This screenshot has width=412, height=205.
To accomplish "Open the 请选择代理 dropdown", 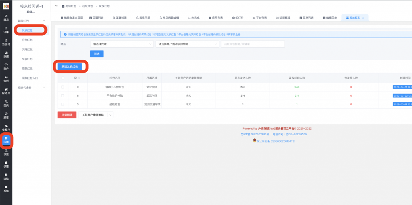I will pyautogui.click(x=122, y=44).
